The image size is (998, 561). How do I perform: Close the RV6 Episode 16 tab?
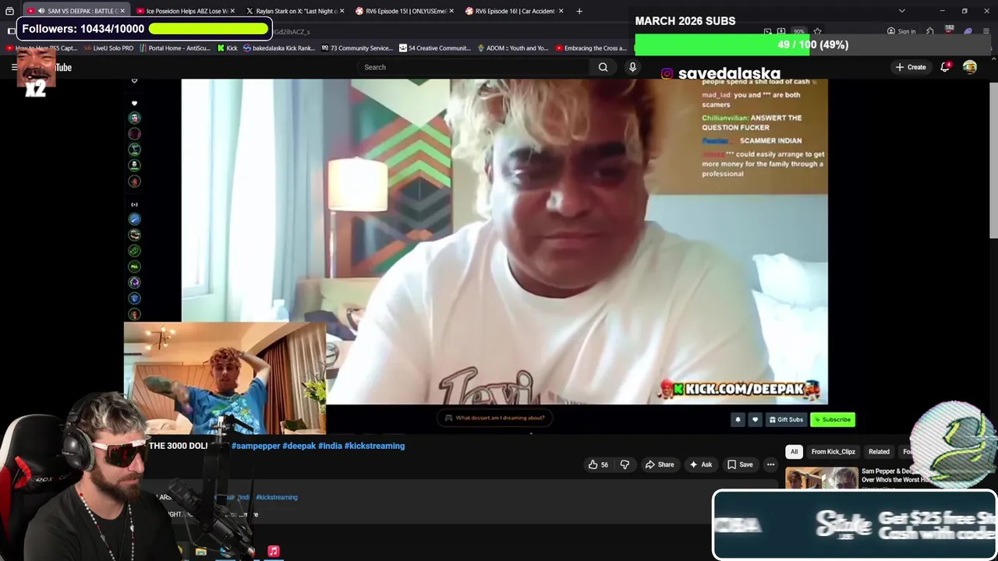coord(561,11)
